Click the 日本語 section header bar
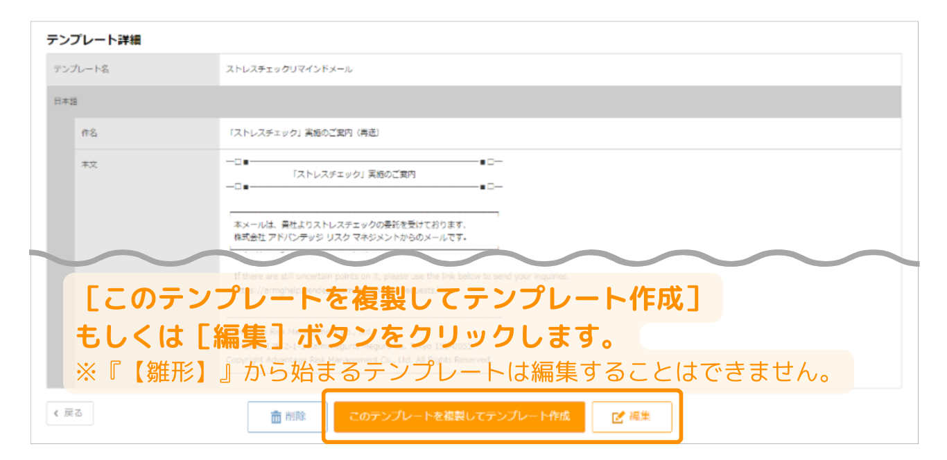Viewport: 947px width, 460px height. (x=67, y=102)
